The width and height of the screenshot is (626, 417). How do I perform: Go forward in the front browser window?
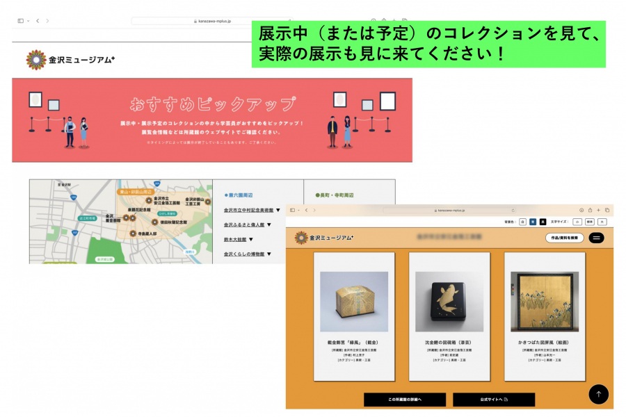(314, 210)
